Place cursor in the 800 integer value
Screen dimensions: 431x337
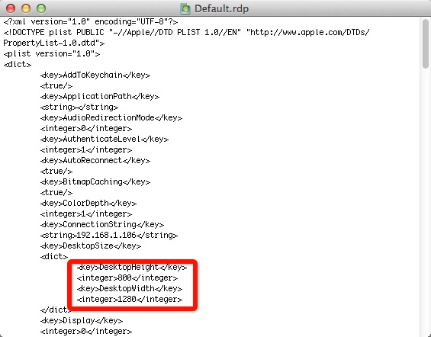point(124,278)
